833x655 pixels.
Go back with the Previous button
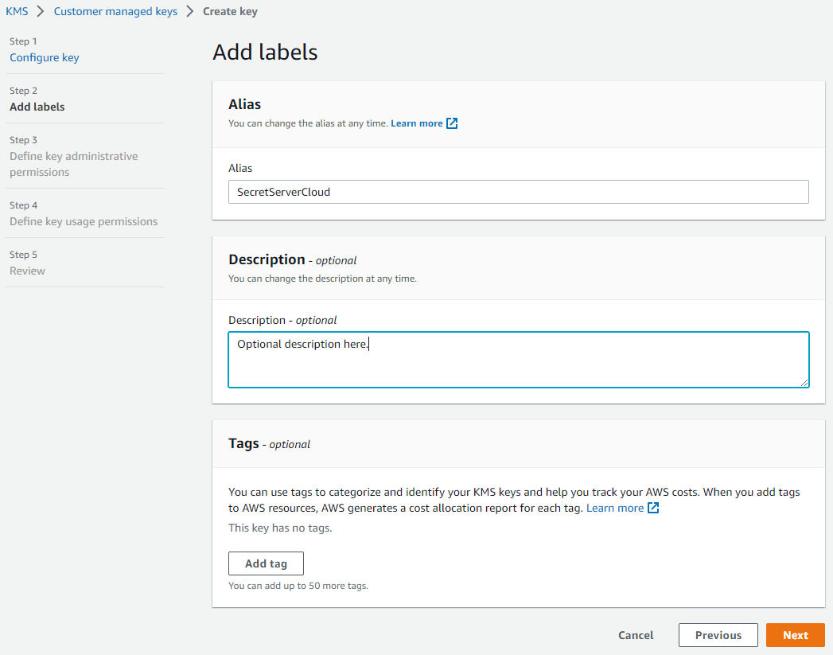718,635
